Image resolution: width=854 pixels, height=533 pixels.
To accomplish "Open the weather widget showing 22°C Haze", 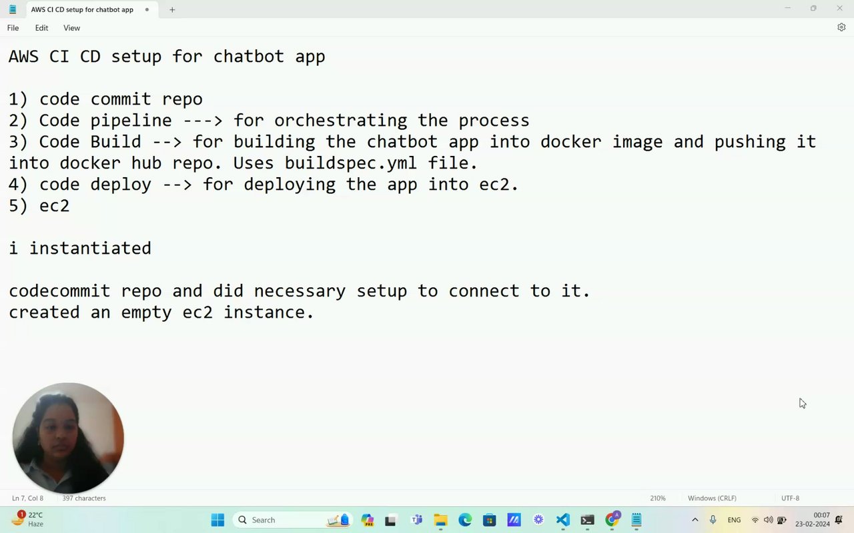I will tap(28, 520).
